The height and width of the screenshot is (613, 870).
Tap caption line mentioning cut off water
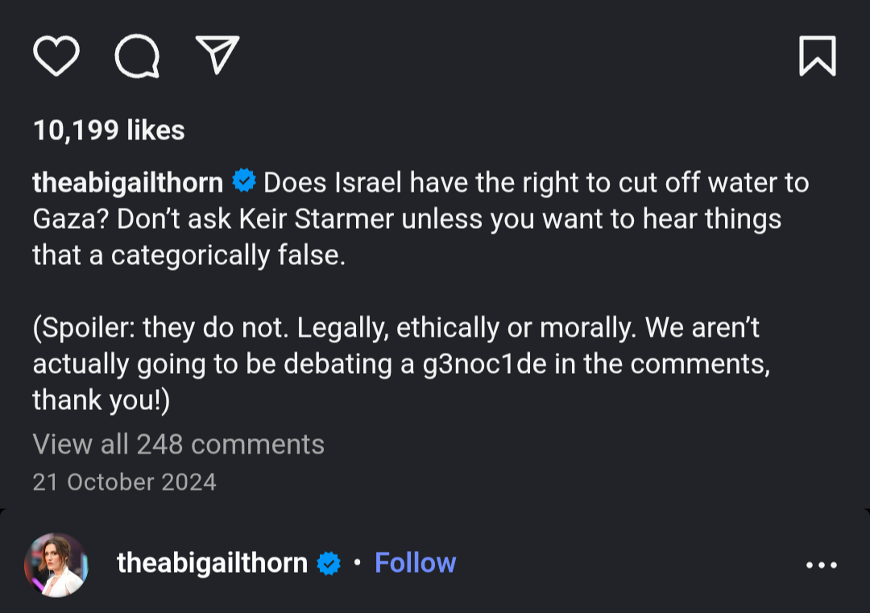tap(536, 183)
